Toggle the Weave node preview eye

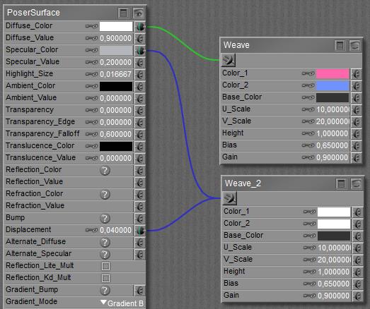pos(355,45)
